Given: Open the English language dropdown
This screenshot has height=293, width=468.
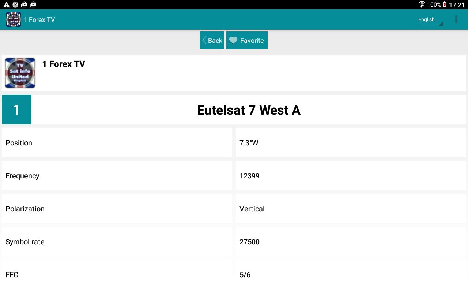Looking at the screenshot, I should pyautogui.click(x=426, y=19).
